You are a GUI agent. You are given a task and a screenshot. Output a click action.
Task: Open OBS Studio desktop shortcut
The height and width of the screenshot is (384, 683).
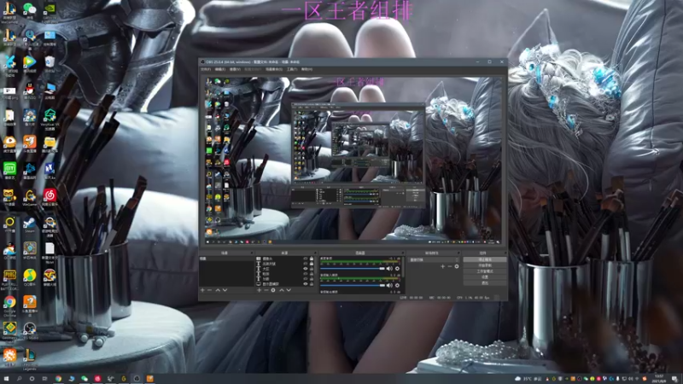click(30, 330)
